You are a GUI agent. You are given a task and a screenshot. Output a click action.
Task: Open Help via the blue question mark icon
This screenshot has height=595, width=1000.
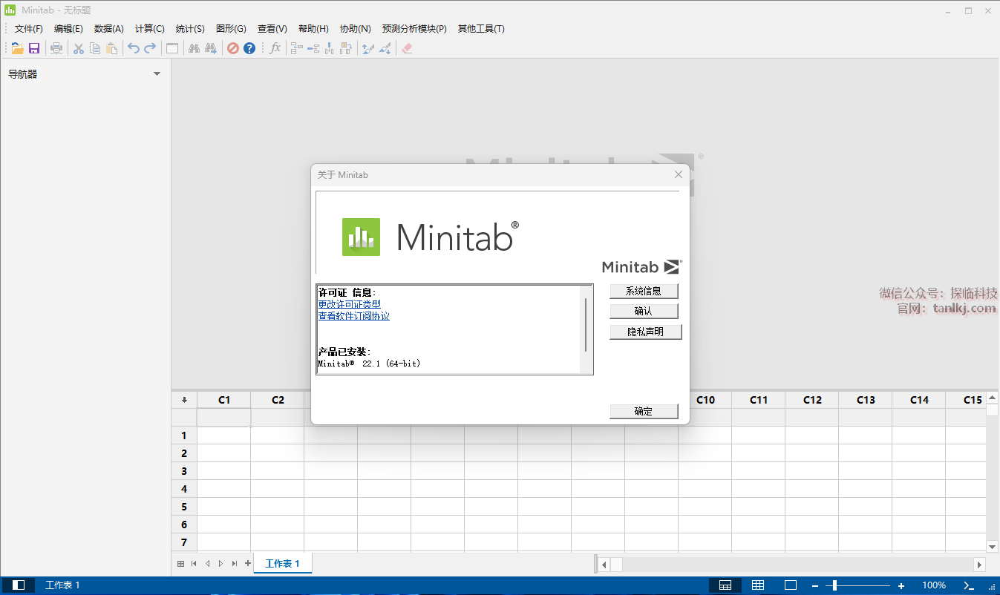[x=249, y=48]
